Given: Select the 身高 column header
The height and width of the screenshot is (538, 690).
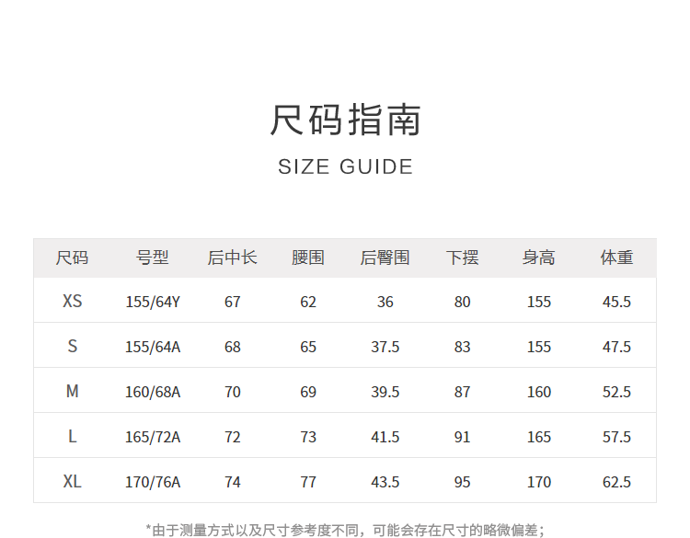Looking at the screenshot, I should [538, 258].
